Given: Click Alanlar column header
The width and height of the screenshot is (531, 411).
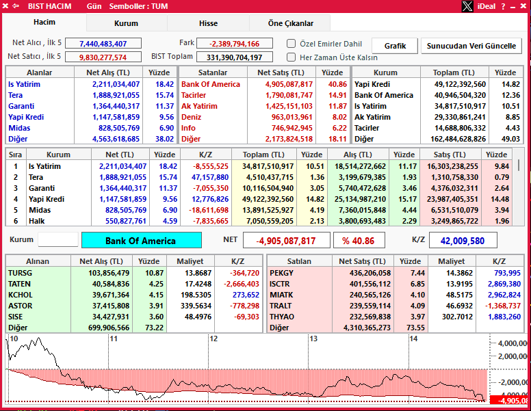Looking at the screenshot, I should pyautogui.click(x=40, y=72).
